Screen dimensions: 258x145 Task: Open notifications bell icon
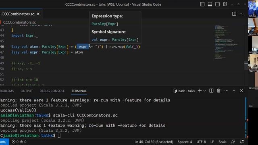point(242,141)
